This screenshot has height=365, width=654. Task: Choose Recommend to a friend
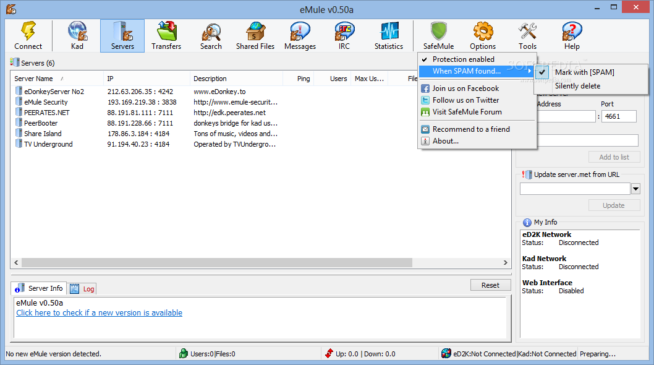pyautogui.click(x=477, y=129)
